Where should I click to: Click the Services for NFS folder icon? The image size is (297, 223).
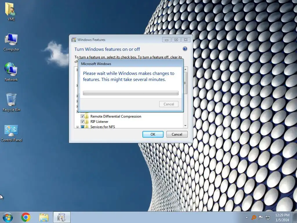click(x=87, y=127)
